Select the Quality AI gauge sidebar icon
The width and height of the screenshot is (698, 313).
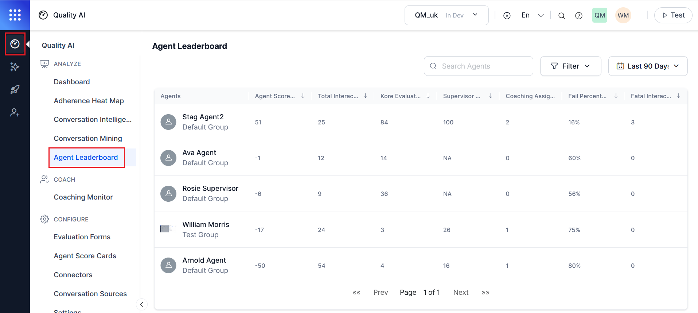[15, 44]
